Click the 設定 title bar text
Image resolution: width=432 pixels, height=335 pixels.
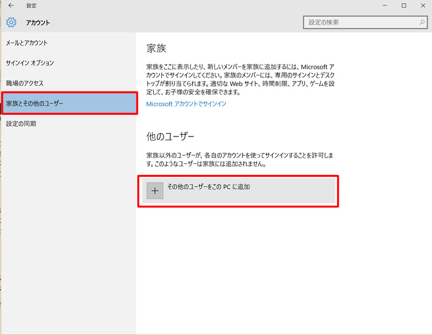[31, 5]
